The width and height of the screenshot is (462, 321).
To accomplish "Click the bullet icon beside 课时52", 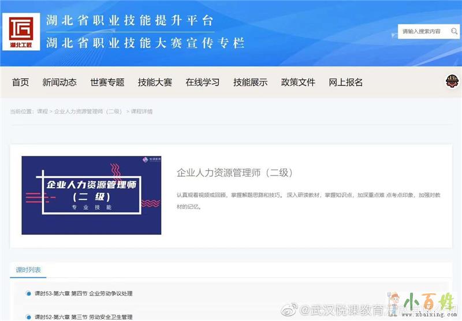I will click(28, 316).
